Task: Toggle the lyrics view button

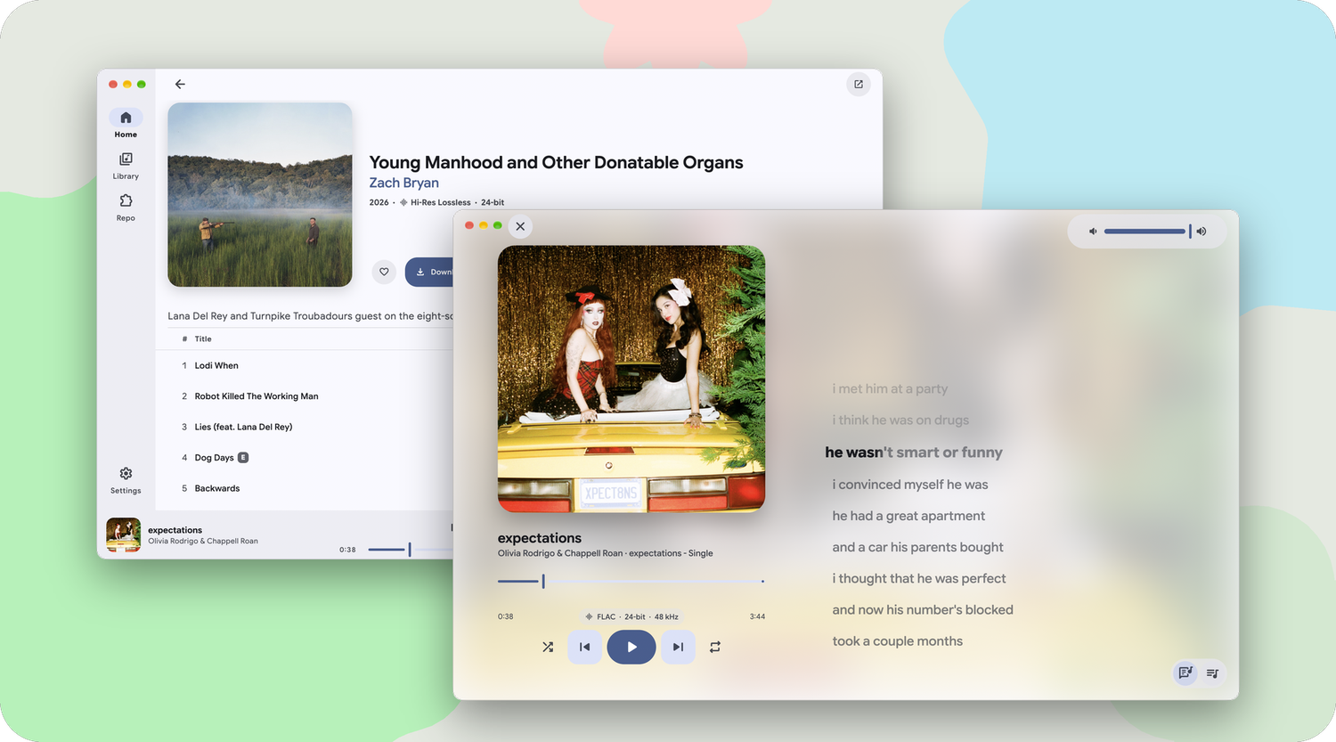Action: pos(1185,673)
